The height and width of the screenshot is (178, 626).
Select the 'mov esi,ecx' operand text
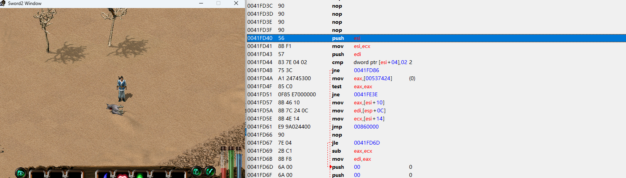[x=362, y=46]
